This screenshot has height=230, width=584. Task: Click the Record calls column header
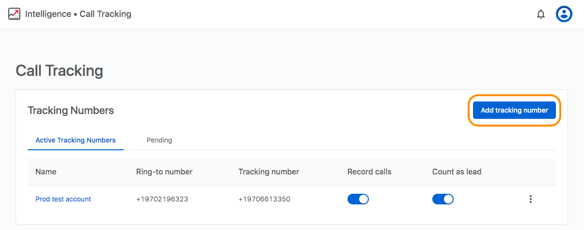tap(369, 172)
